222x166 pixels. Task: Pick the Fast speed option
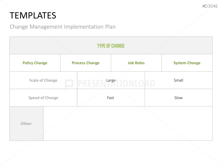click(x=111, y=98)
